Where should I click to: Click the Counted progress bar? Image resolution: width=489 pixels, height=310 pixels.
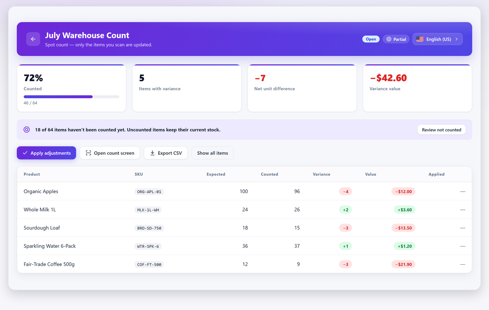(71, 97)
